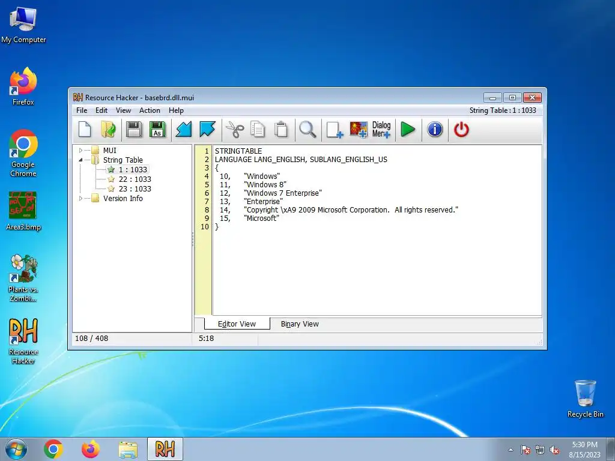Viewport: 615px width, 461px height.
Task: Save with the grey floppy disk icon
Action: pyautogui.click(x=134, y=130)
